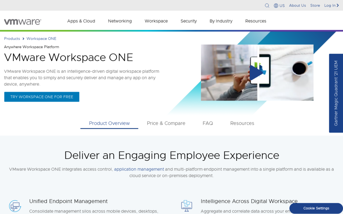Expand the By Industry menu
Screen dimensions: 343x214
pos(221,21)
